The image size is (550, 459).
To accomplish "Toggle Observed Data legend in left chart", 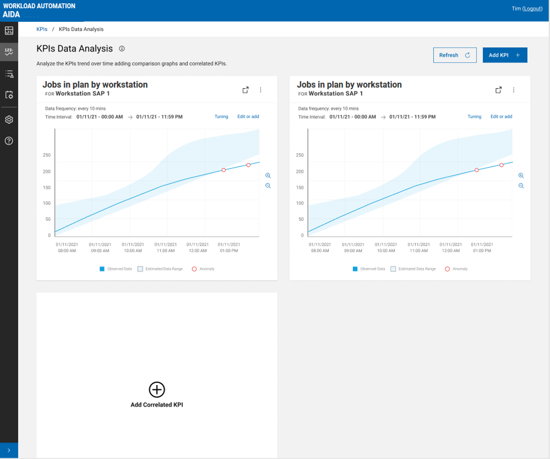I will [116, 269].
